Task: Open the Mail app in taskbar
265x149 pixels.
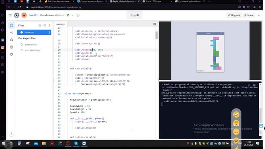Action: [x=36, y=144]
